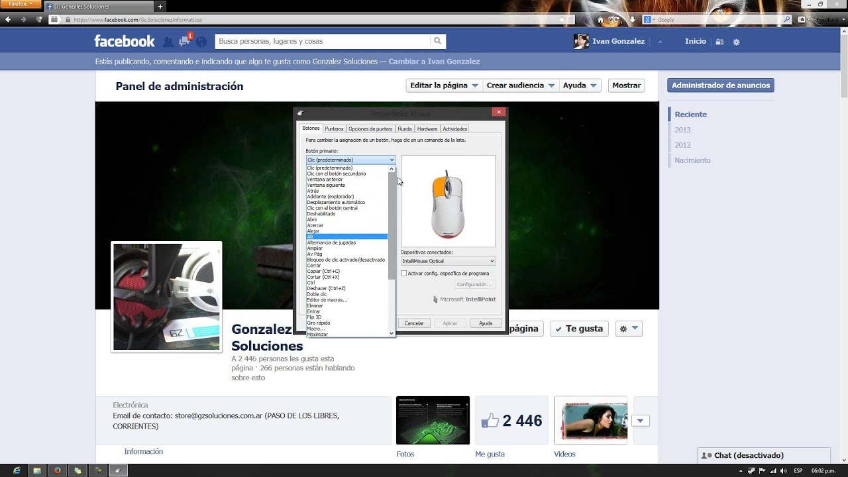This screenshot has width=848, height=477.
Task: Open the Fotos thumbnail
Action: pyautogui.click(x=433, y=421)
